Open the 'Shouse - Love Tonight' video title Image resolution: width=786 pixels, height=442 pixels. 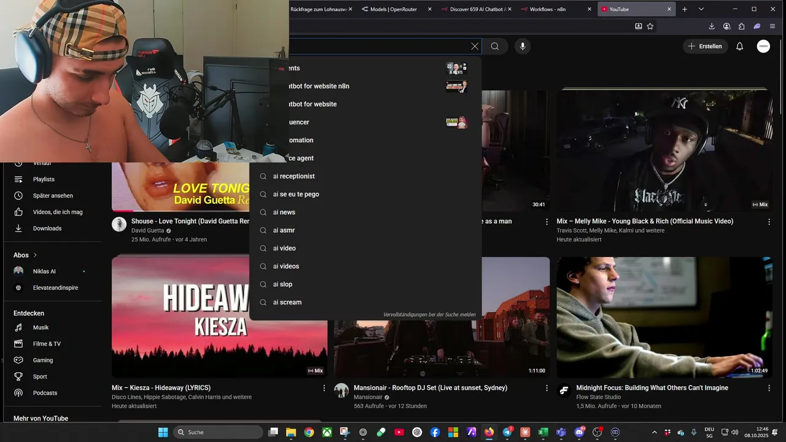[190, 221]
